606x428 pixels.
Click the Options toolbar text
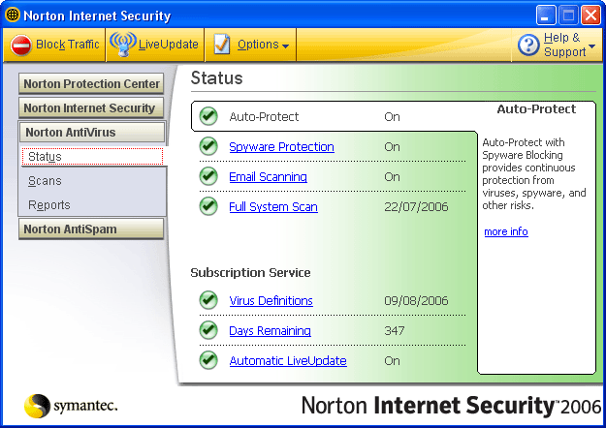click(258, 45)
